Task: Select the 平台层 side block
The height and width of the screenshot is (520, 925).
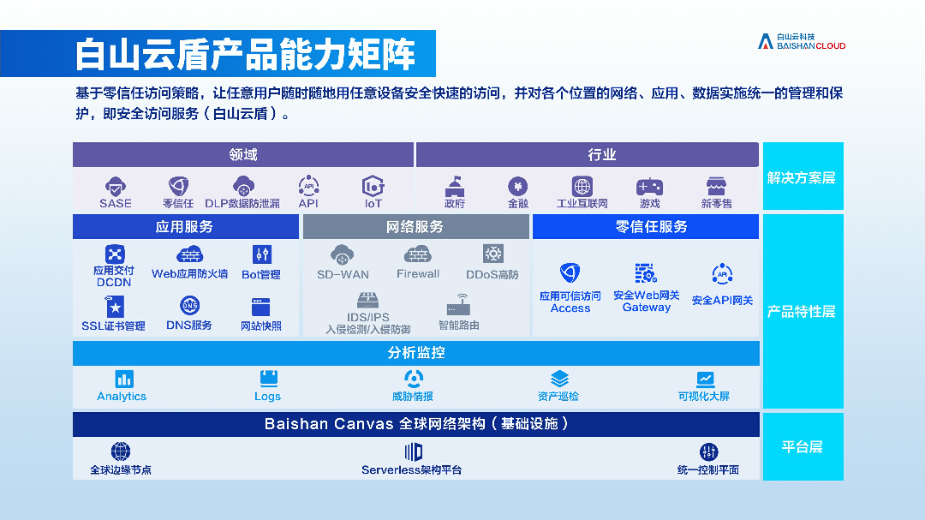Action: tap(803, 446)
